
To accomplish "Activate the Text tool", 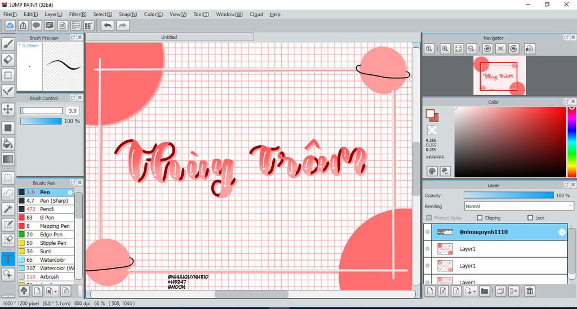I will 8,259.
